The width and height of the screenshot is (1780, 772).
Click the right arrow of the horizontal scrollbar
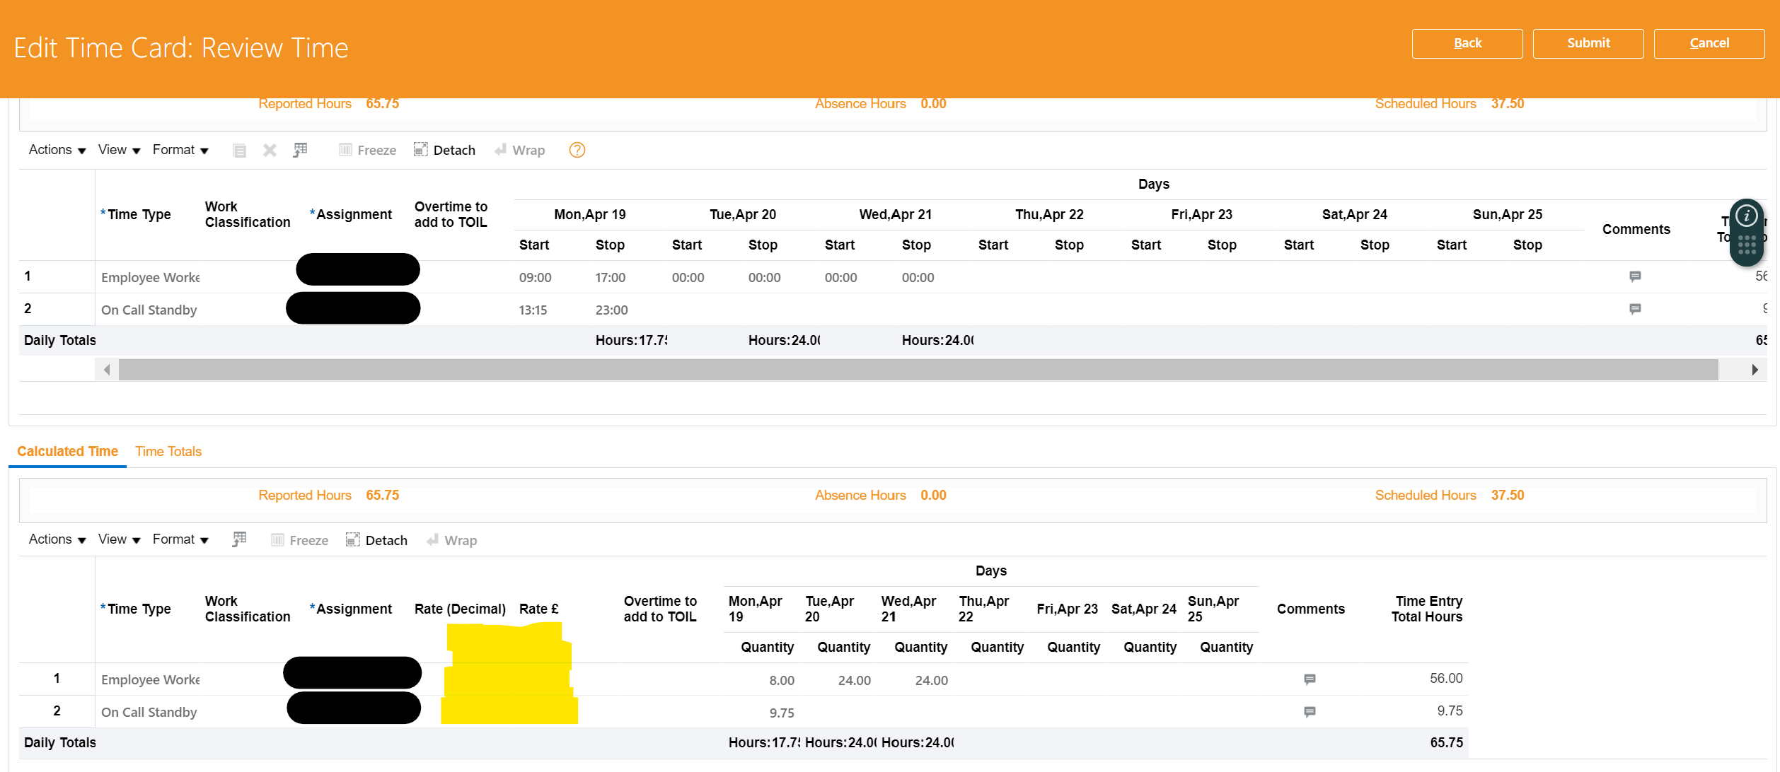1755,369
